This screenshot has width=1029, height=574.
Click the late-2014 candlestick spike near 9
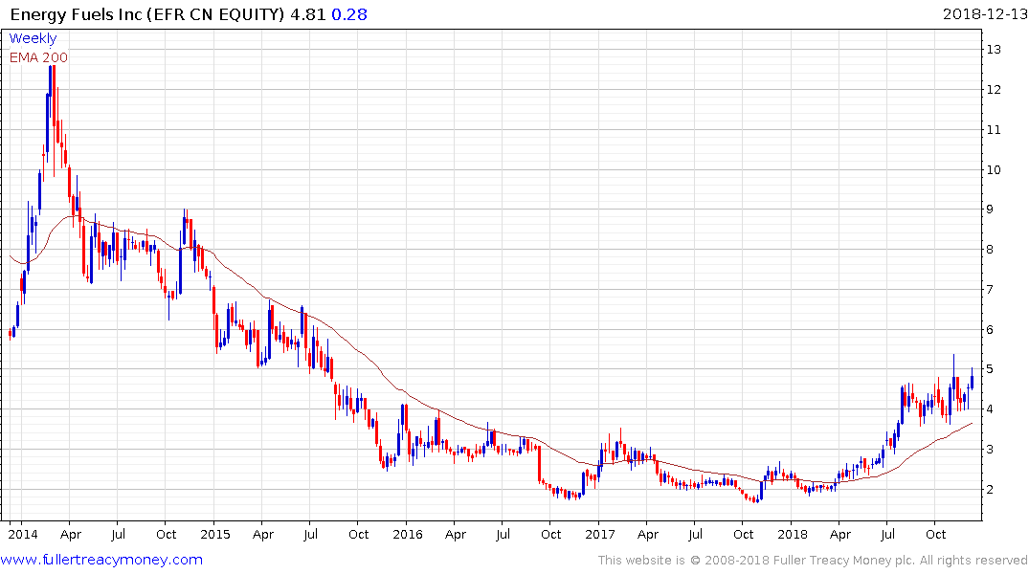[185, 227]
